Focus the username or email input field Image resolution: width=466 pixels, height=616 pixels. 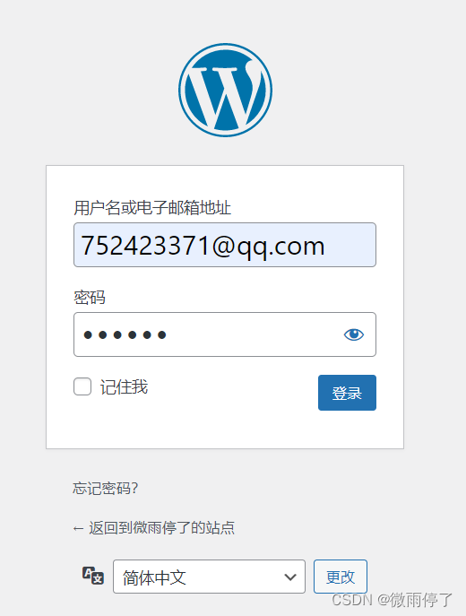click(x=225, y=245)
